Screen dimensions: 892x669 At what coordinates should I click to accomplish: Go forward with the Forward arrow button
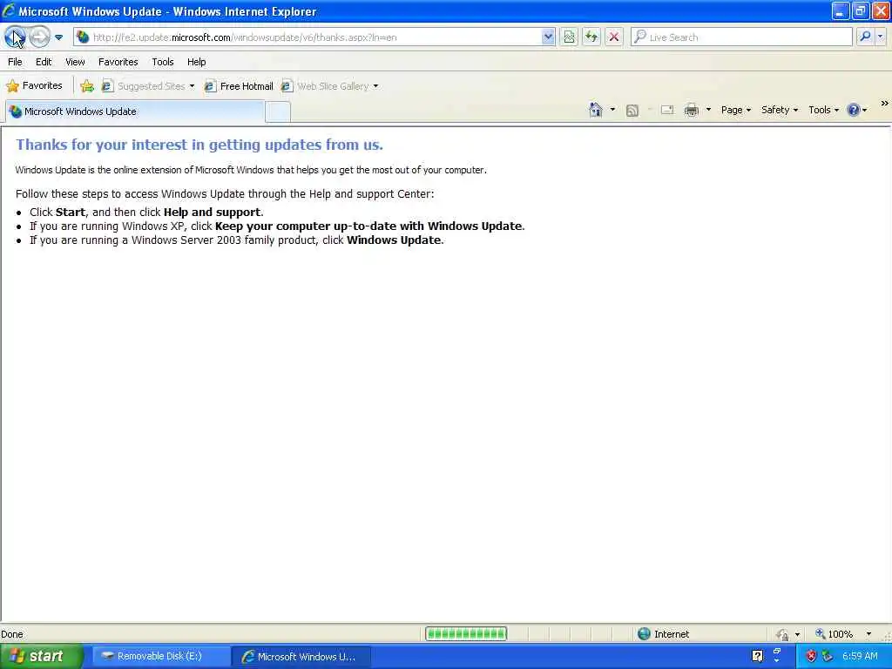tap(39, 37)
